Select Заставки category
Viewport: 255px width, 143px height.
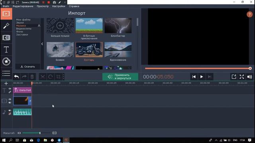pyautogui.click(x=22, y=35)
